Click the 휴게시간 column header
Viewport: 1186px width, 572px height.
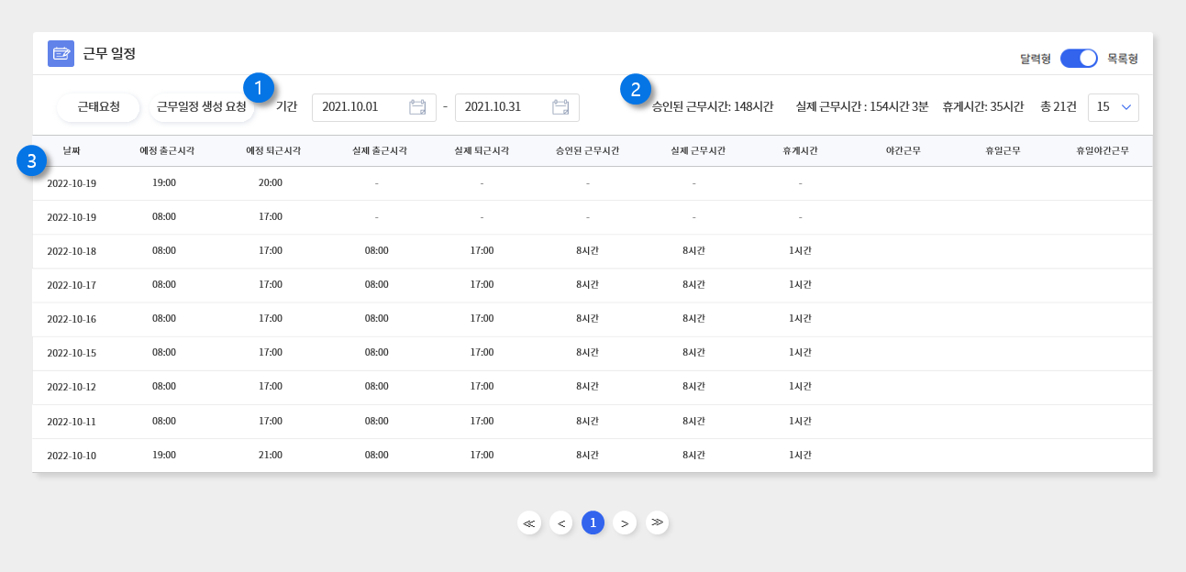click(800, 150)
